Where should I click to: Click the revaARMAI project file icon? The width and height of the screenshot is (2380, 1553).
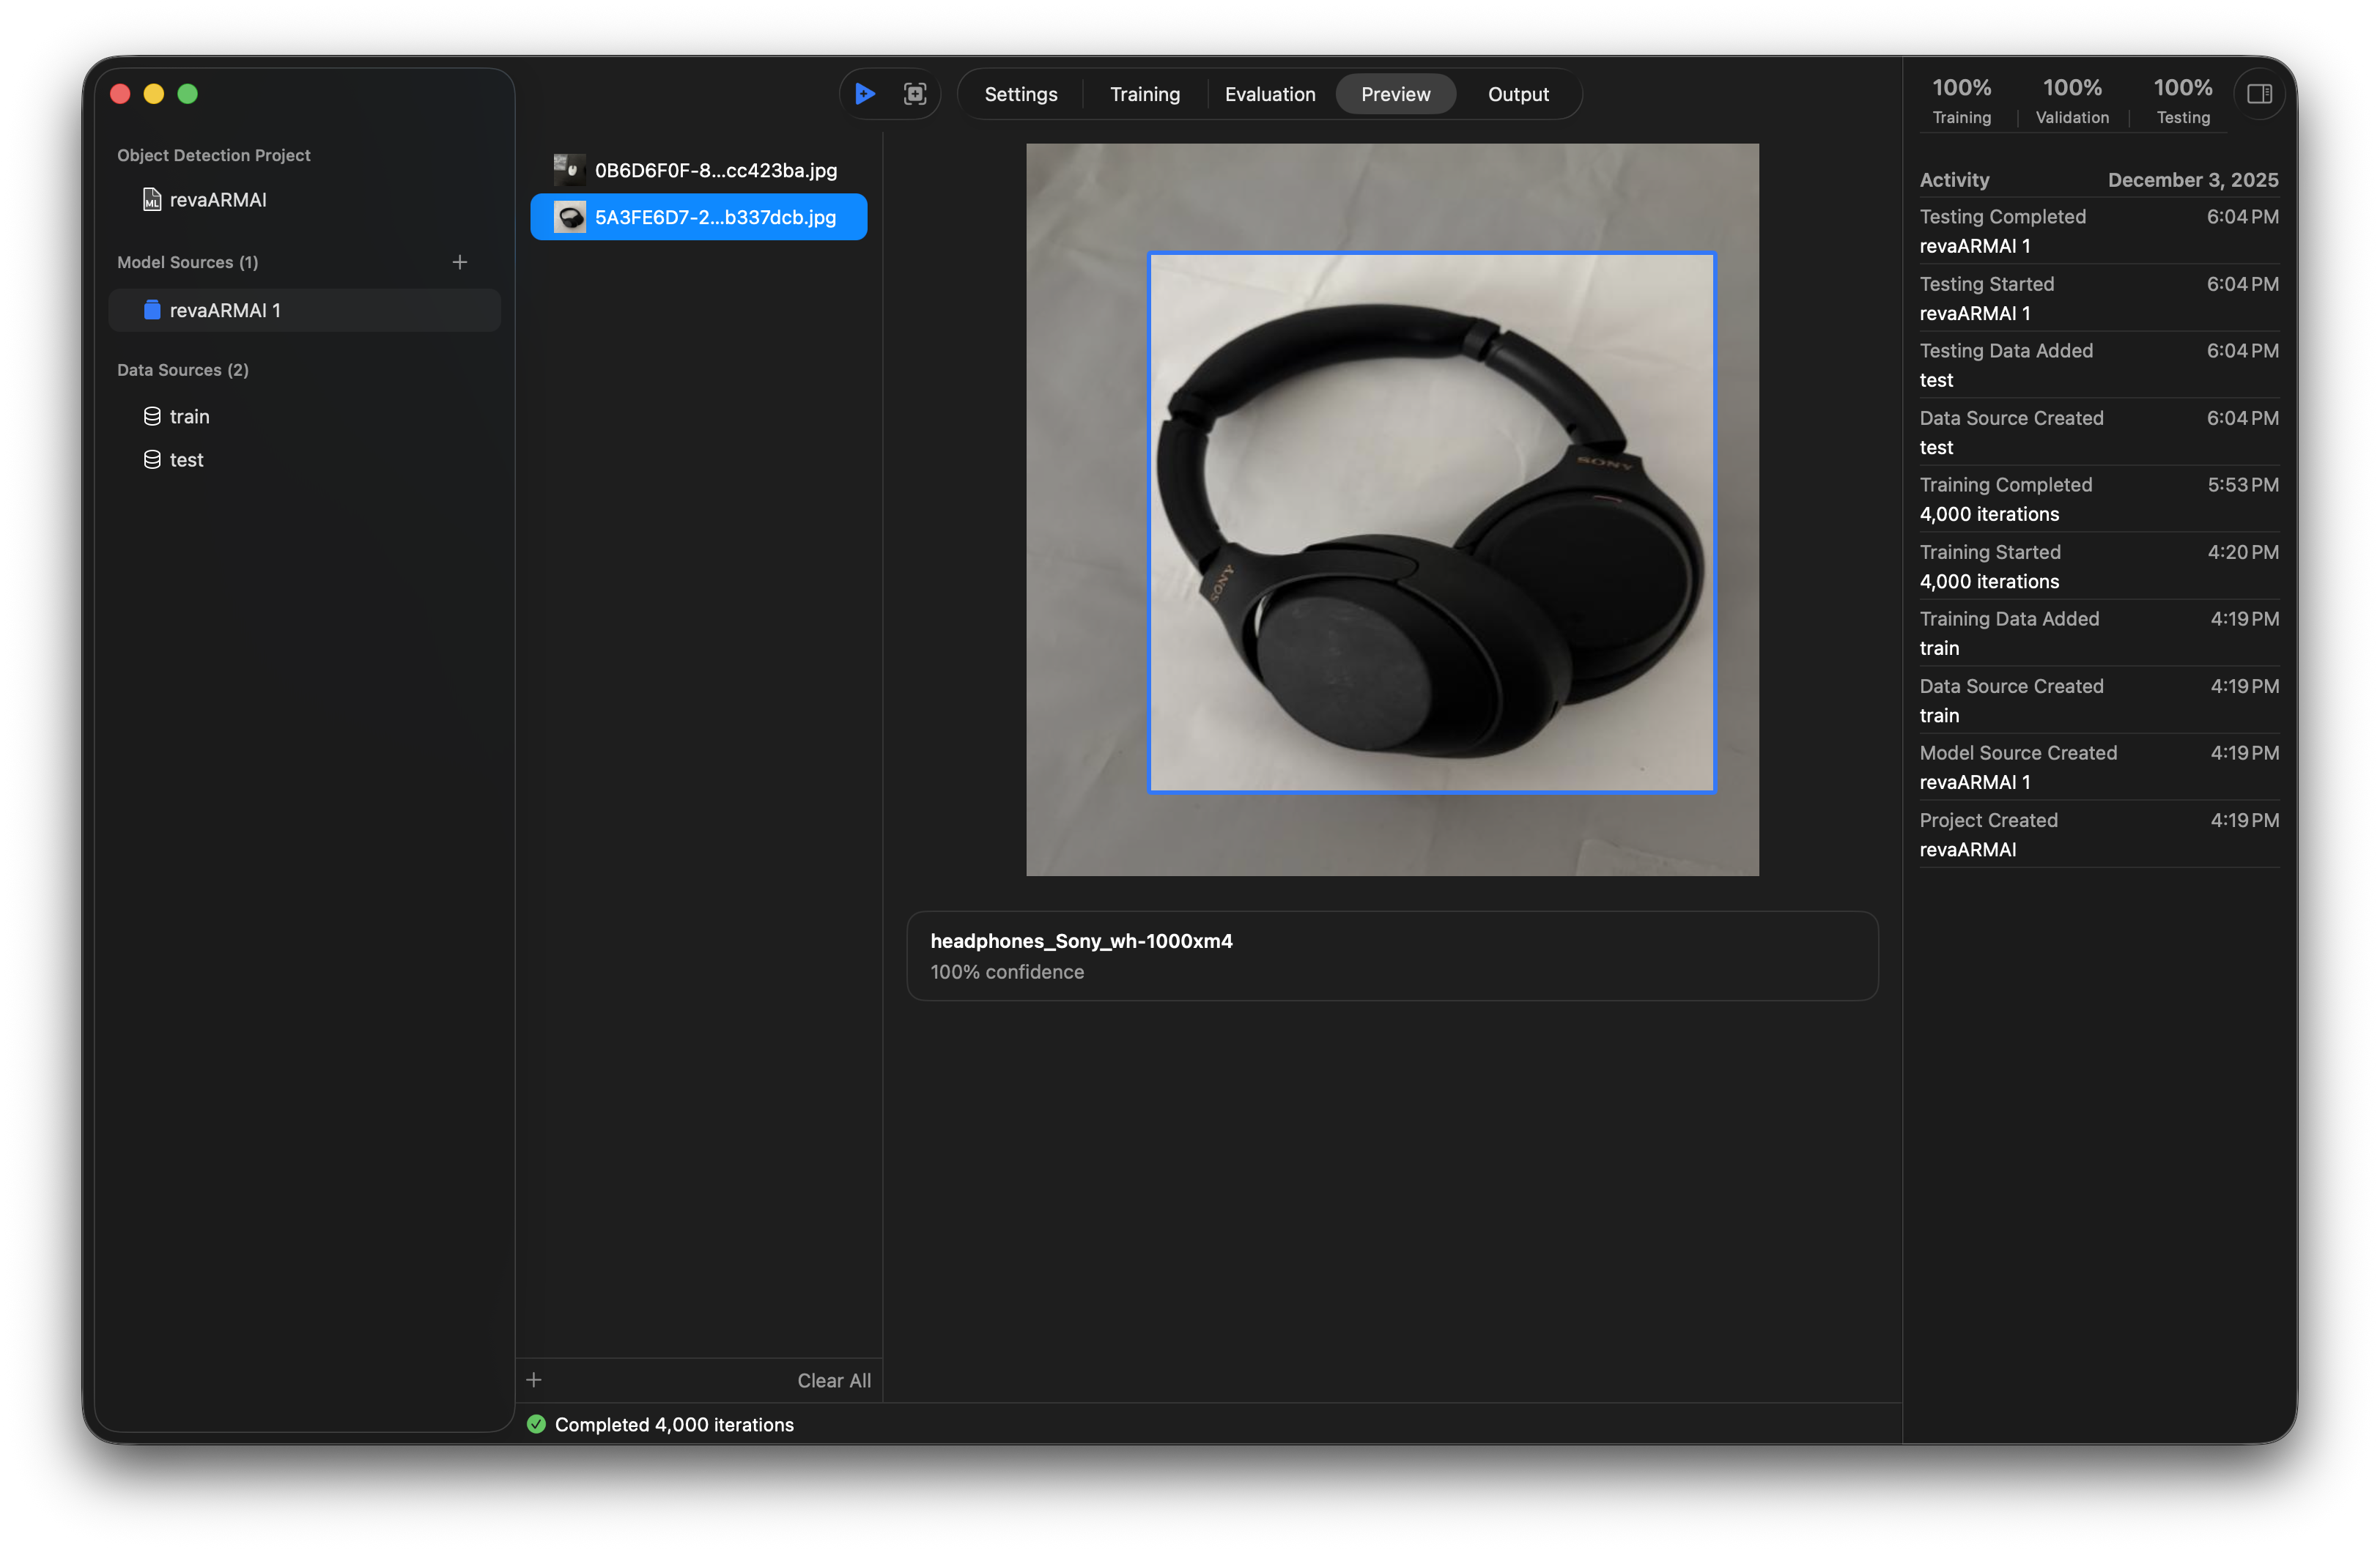pos(152,200)
